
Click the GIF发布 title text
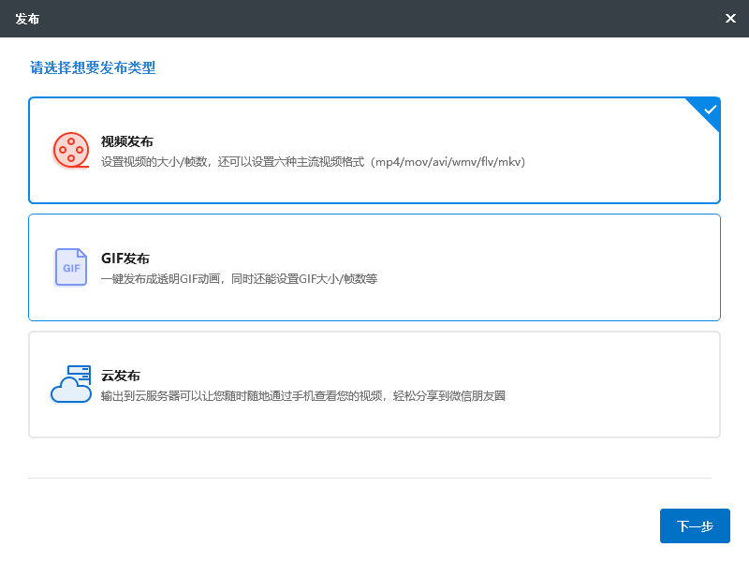[x=125, y=259]
